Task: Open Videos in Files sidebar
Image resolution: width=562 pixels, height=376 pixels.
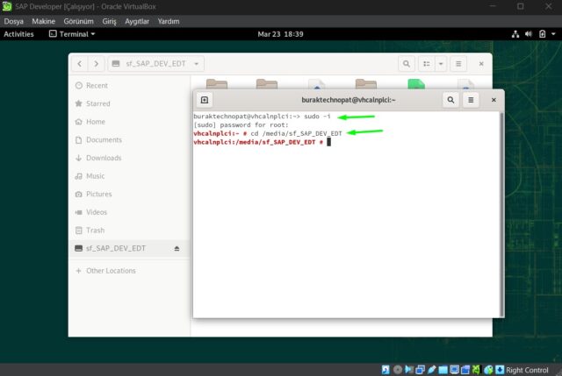Action: point(129,212)
